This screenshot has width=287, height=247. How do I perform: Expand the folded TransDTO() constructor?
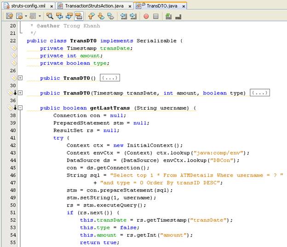point(20,78)
